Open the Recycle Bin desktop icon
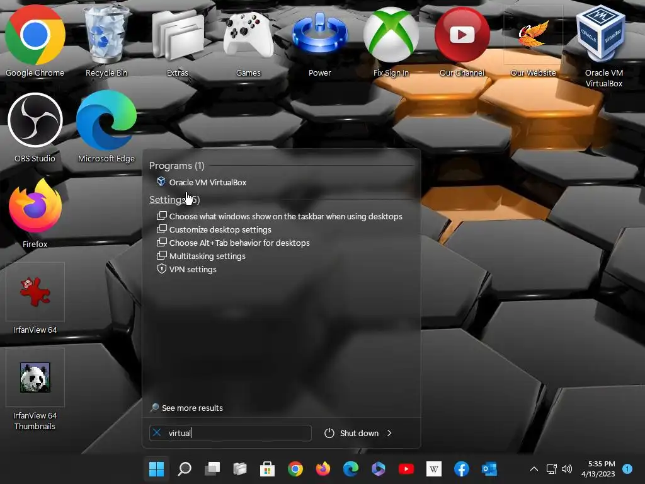The height and width of the screenshot is (484, 645). pyautogui.click(x=106, y=41)
